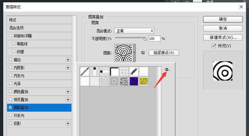Image resolution: width=249 pixels, height=136 pixels.
Task: Open the 颜色叠加 settings row
Action: point(39,92)
